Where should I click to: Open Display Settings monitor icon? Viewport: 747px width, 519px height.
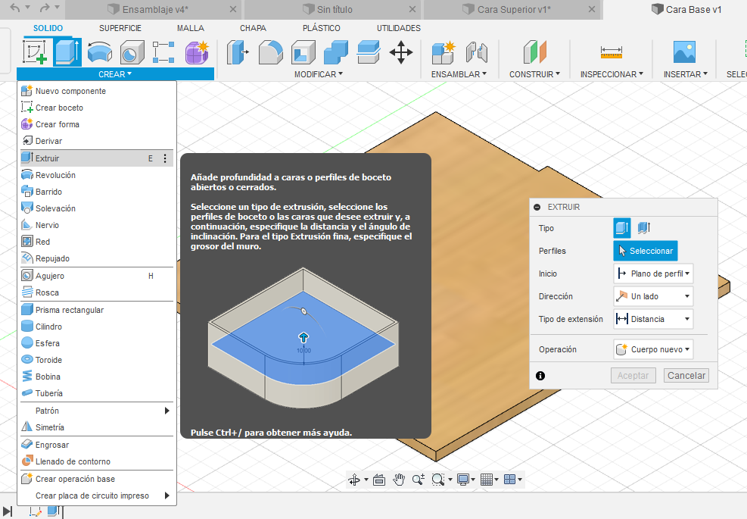pos(462,480)
